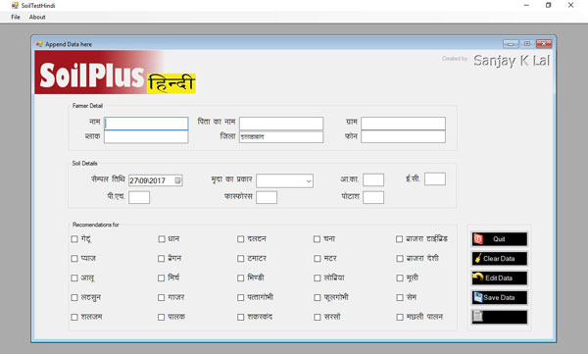
Task: Click the पी.एच. input box
Action: [x=139, y=197]
